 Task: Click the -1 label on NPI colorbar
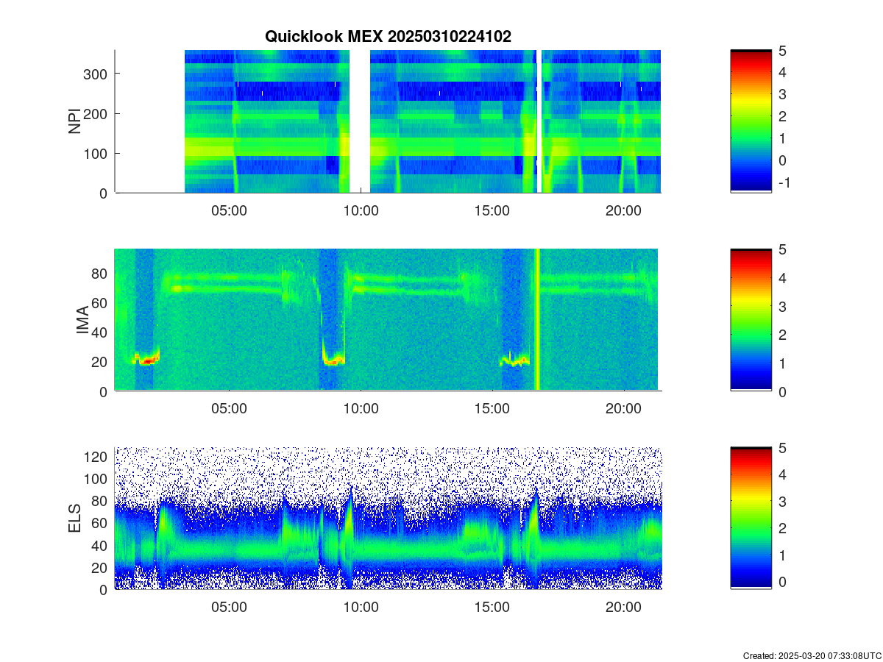tap(787, 182)
